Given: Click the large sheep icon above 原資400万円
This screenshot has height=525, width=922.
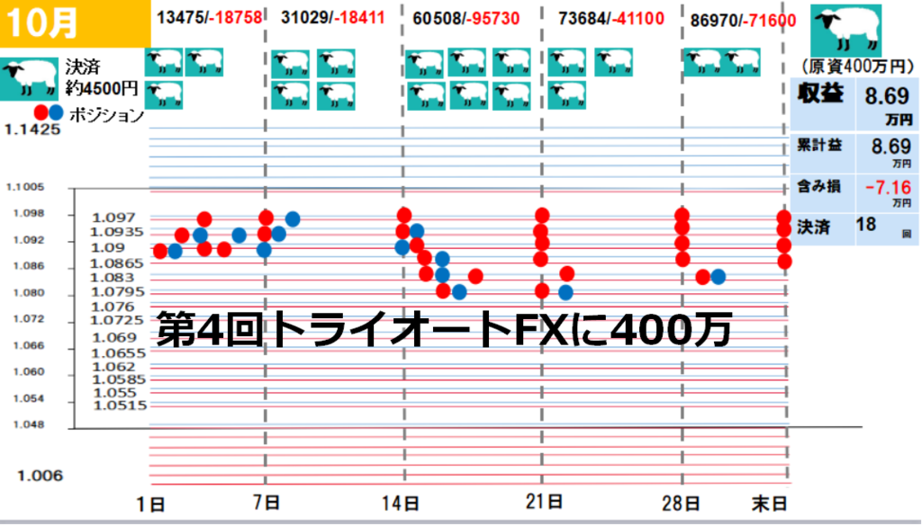Looking at the screenshot, I should [846, 31].
